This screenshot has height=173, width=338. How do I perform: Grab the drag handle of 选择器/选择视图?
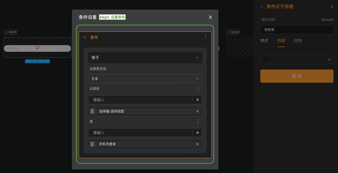point(92,111)
